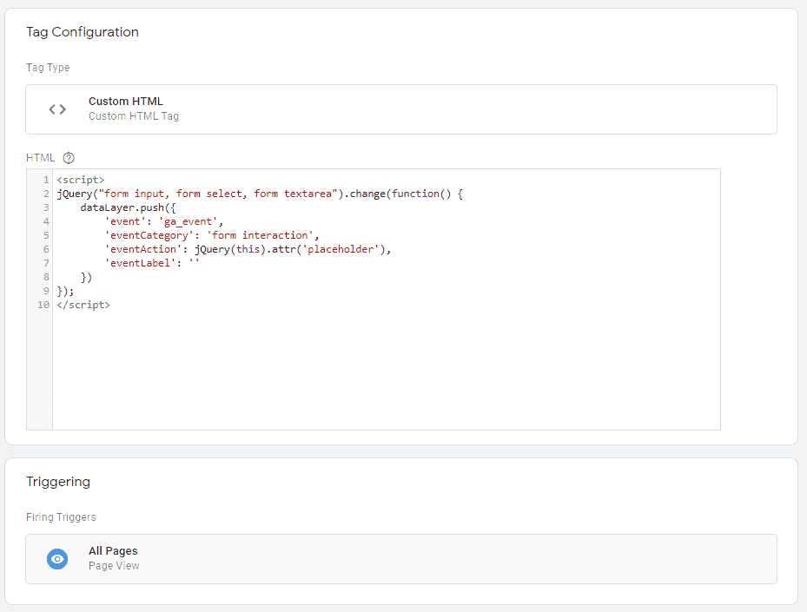Click the Custom HTML code brackets icon
This screenshot has width=807, height=612.
click(57, 109)
